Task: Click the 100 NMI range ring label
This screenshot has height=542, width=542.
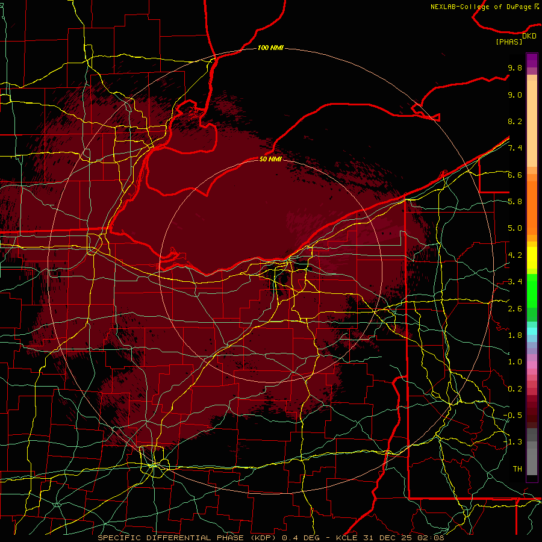Action: pyautogui.click(x=270, y=48)
